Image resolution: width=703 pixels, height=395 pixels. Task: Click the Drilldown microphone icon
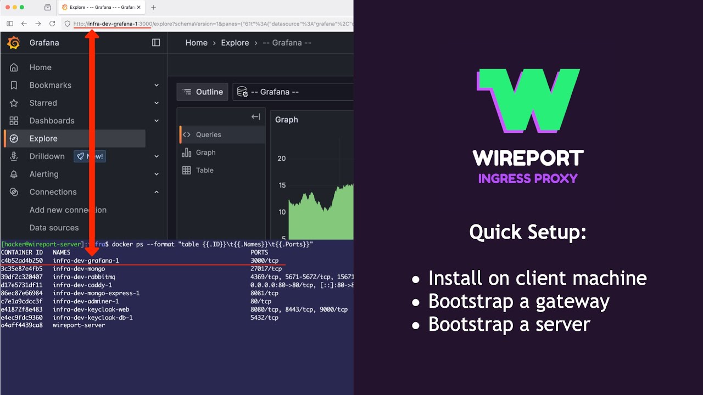[x=14, y=156]
